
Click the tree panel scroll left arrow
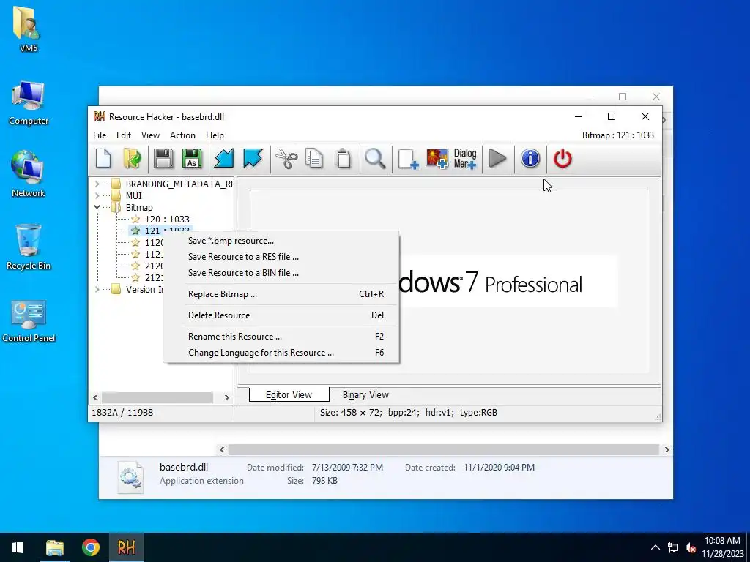pos(96,397)
